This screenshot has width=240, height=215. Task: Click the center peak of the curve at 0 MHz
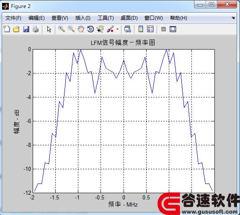124,61
